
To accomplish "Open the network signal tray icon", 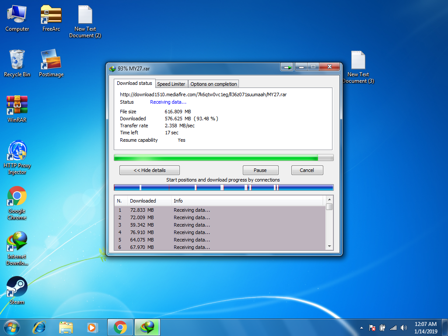I will [393, 328].
